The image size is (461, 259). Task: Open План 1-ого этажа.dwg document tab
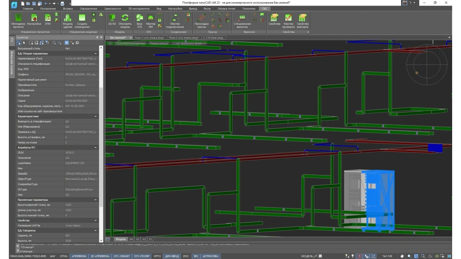coord(149,38)
